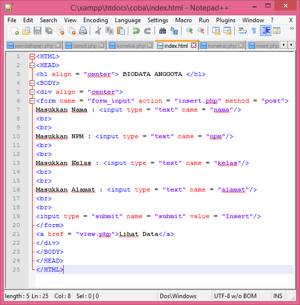The width and height of the screenshot is (300, 305).
Task: Collapse the <HTML> fold marker on line 1
Action: click(32, 56)
